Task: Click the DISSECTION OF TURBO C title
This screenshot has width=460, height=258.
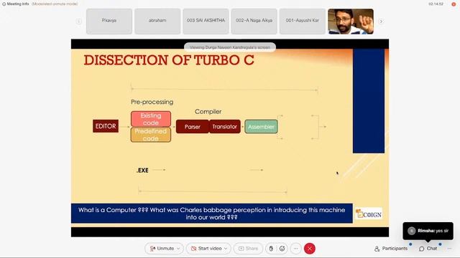Action: click(169, 60)
